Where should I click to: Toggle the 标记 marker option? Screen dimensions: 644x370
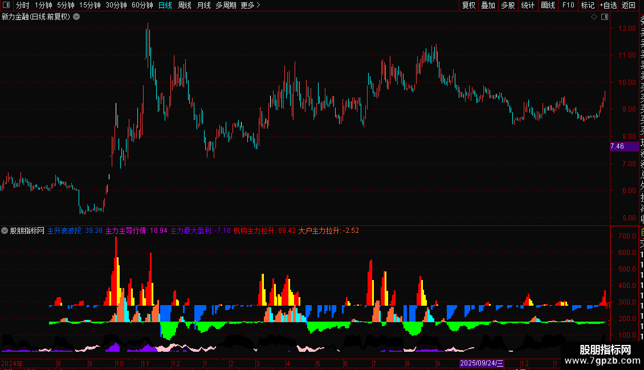tap(588, 5)
